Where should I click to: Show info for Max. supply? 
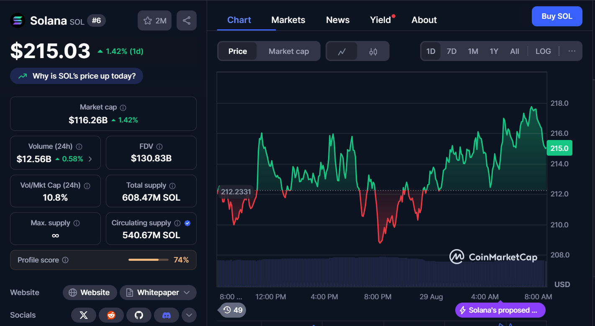77,223
